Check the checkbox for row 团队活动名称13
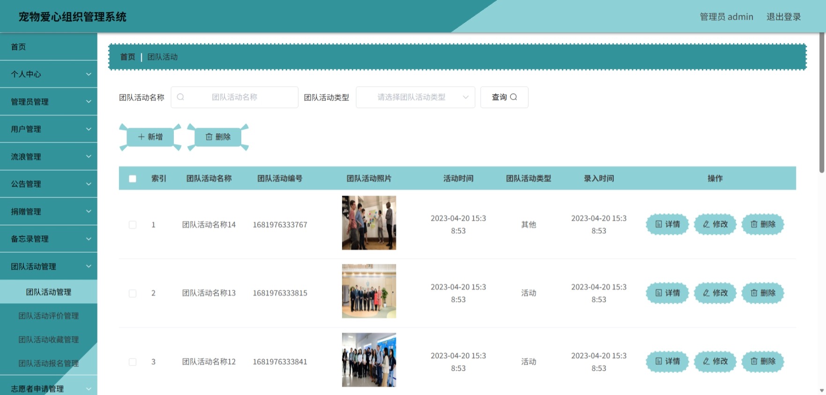Image resolution: width=826 pixels, height=395 pixels. (x=133, y=293)
